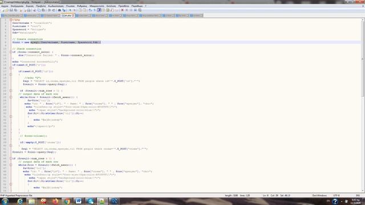Click the vertical scrollbar thumb

[363, 59]
